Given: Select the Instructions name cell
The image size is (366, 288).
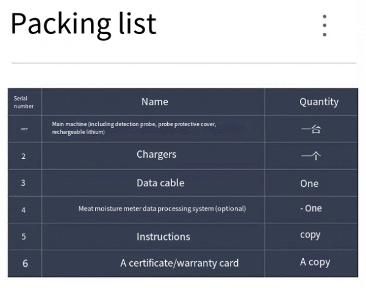Looking at the screenshot, I should coord(163,236).
